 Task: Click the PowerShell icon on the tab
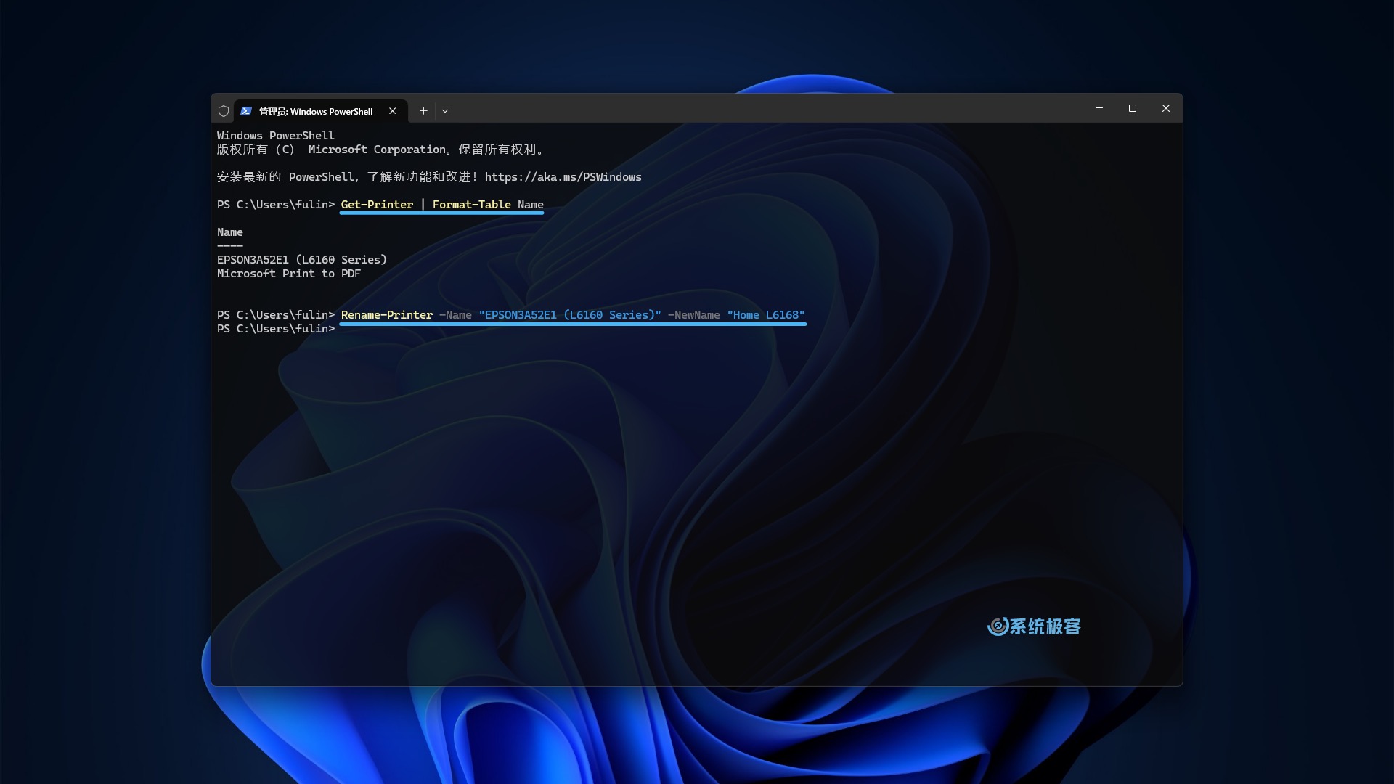(x=246, y=111)
